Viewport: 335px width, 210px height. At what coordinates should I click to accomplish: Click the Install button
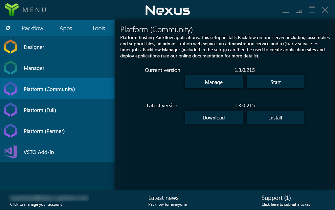click(x=276, y=117)
